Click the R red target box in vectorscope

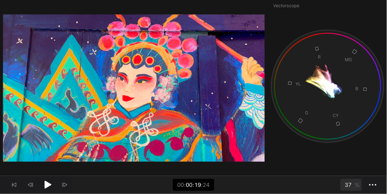click(x=317, y=49)
